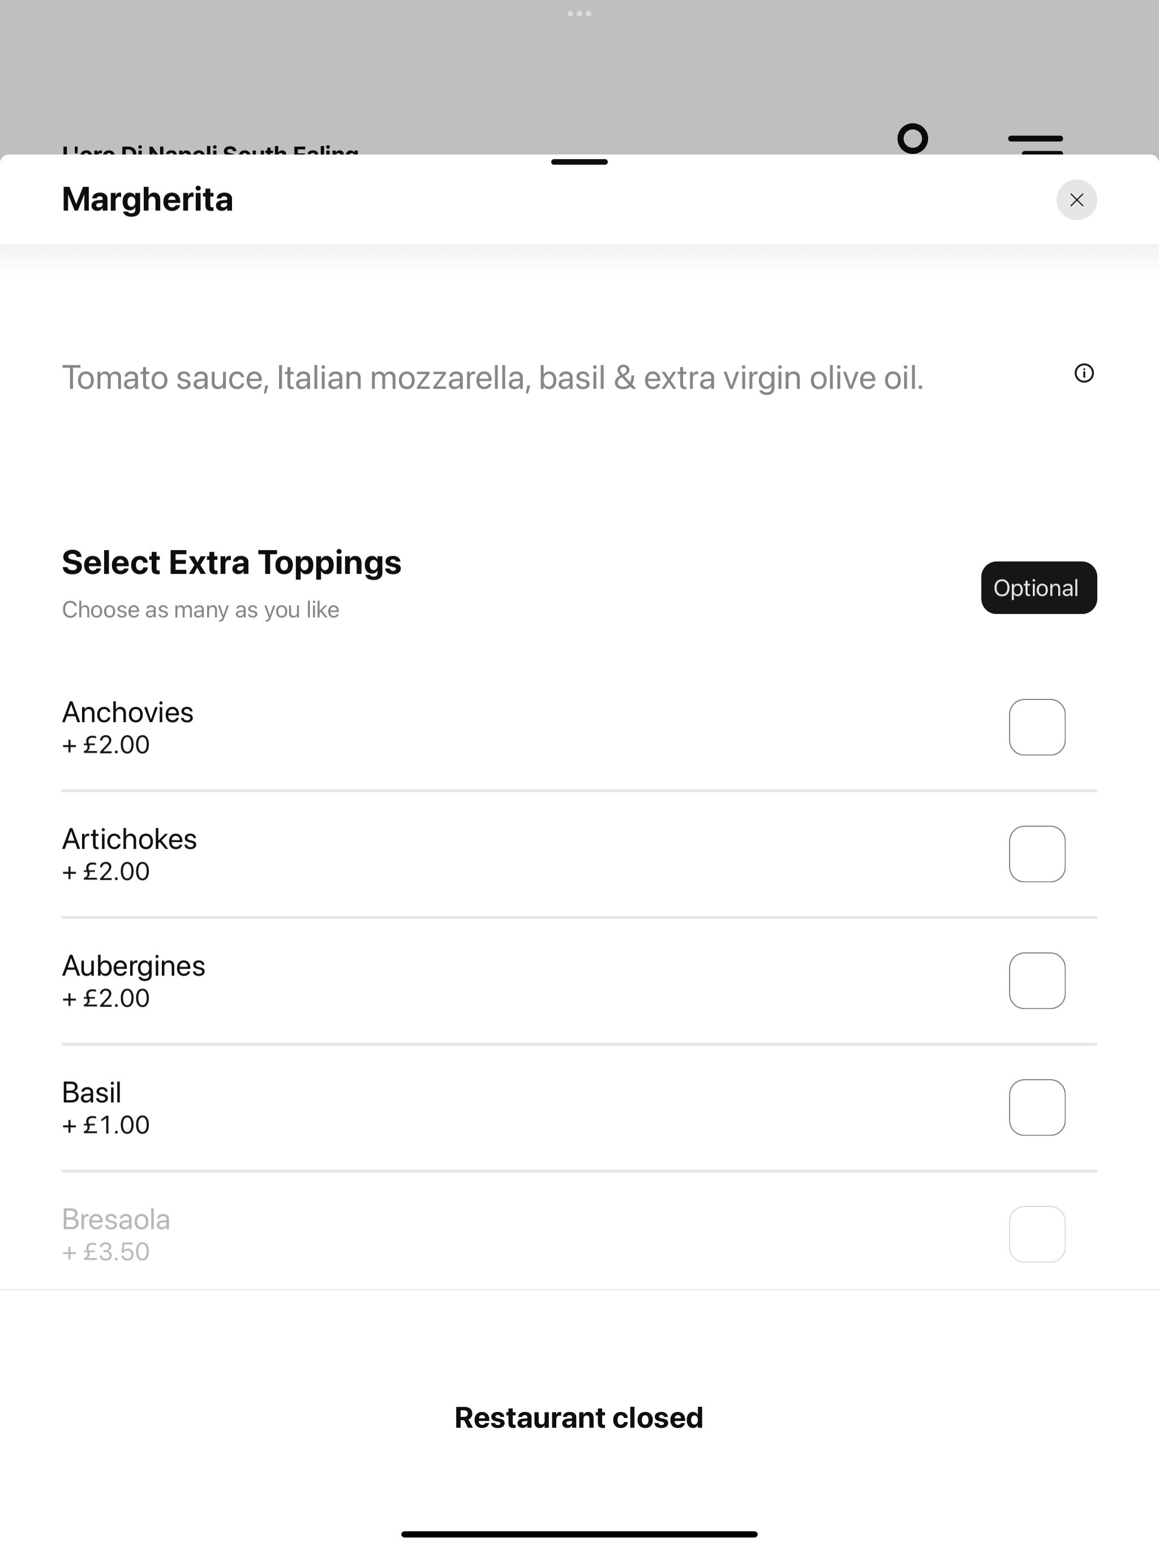The image size is (1159, 1546).
Task: Tap the circular profile icon
Action: point(912,139)
